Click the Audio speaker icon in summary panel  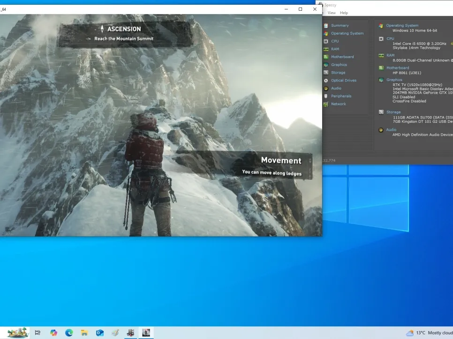click(381, 130)
